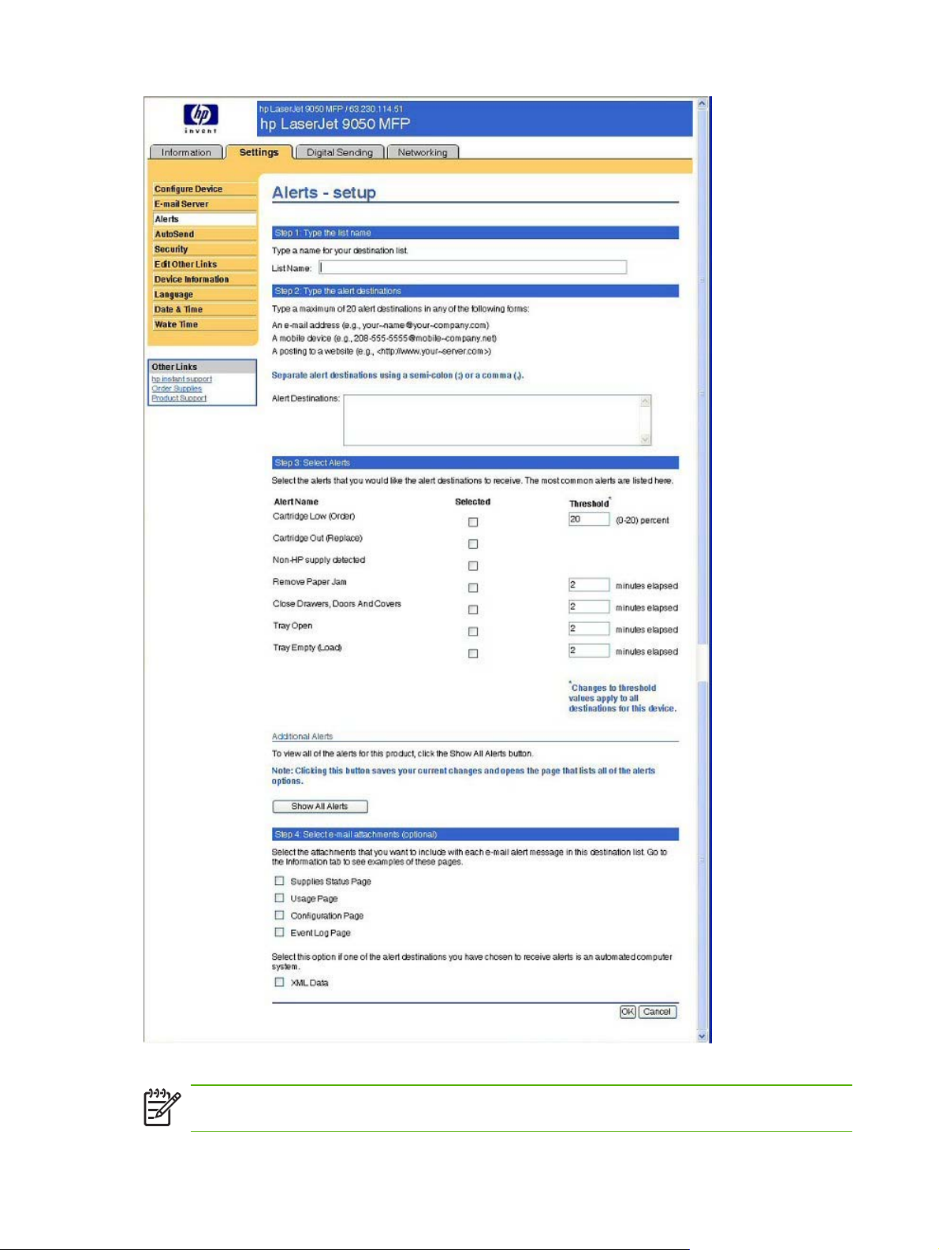Tick the Non-HP supply detected checkbox
The height and width of the screenshot is (1250, 939).
click(x=473, y=565)
